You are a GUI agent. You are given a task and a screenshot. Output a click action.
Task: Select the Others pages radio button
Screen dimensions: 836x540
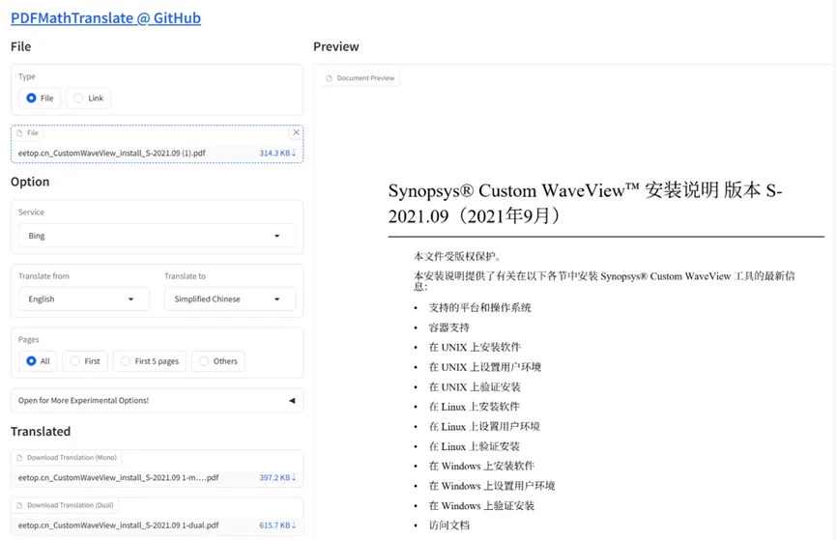point(204,361)
